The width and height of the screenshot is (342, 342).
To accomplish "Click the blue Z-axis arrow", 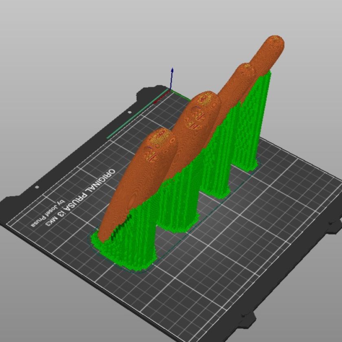I will coord(172,77).
